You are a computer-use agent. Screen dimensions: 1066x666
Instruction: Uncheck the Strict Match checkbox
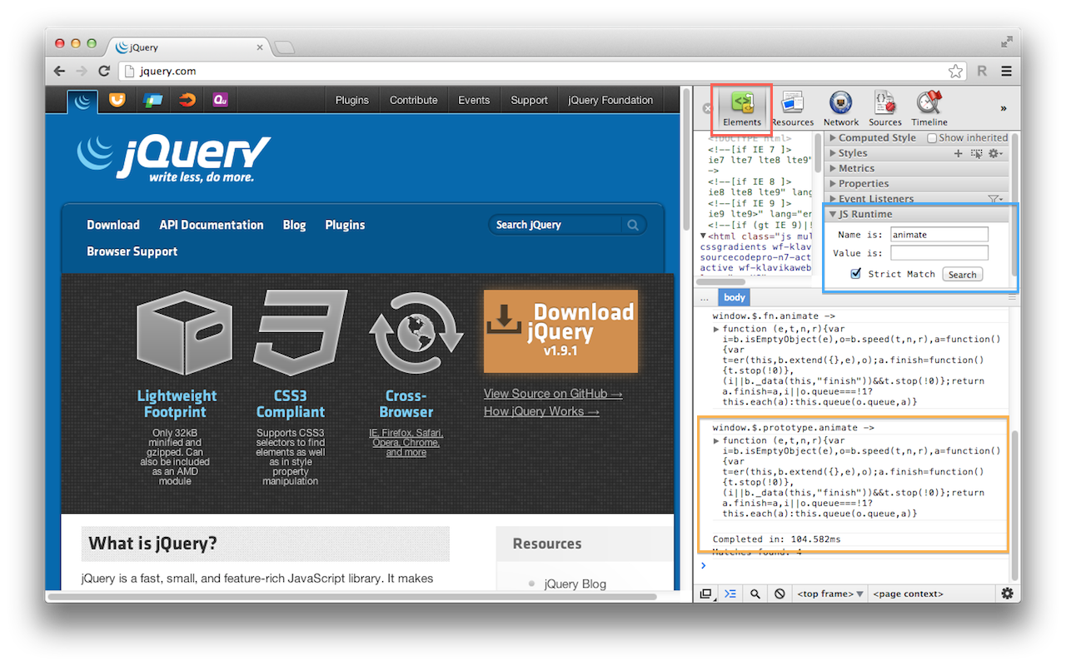(x=855, y=274)
